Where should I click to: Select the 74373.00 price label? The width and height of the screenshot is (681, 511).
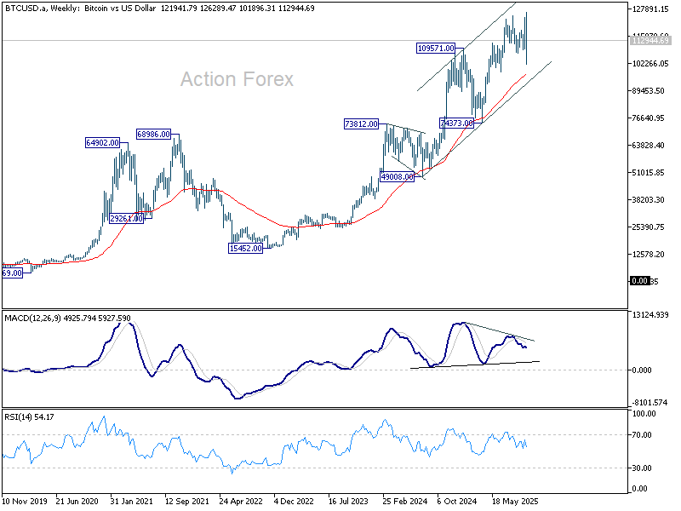456,123
